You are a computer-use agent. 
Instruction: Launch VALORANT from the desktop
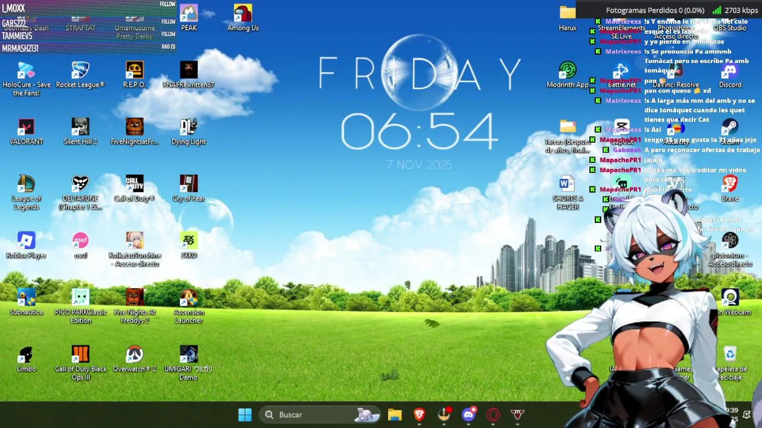(x=26, y=132)
